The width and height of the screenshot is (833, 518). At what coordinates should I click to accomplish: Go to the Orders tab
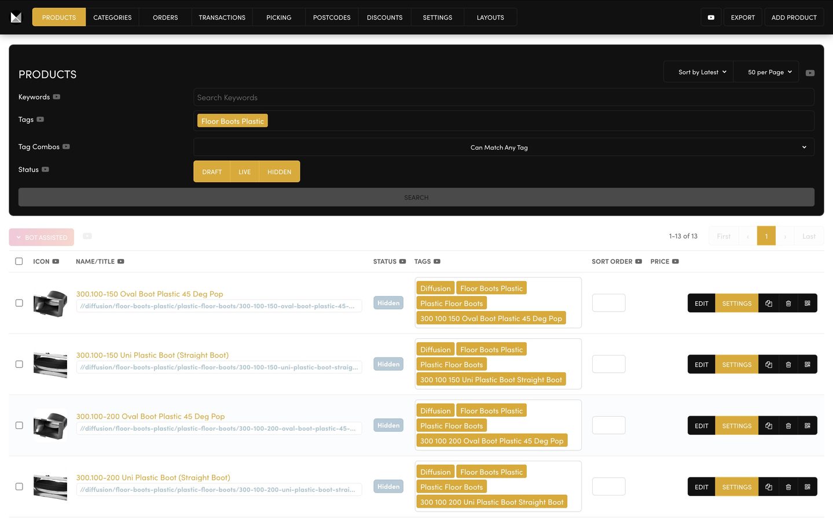pyautogui.click(x=165, y=17)
